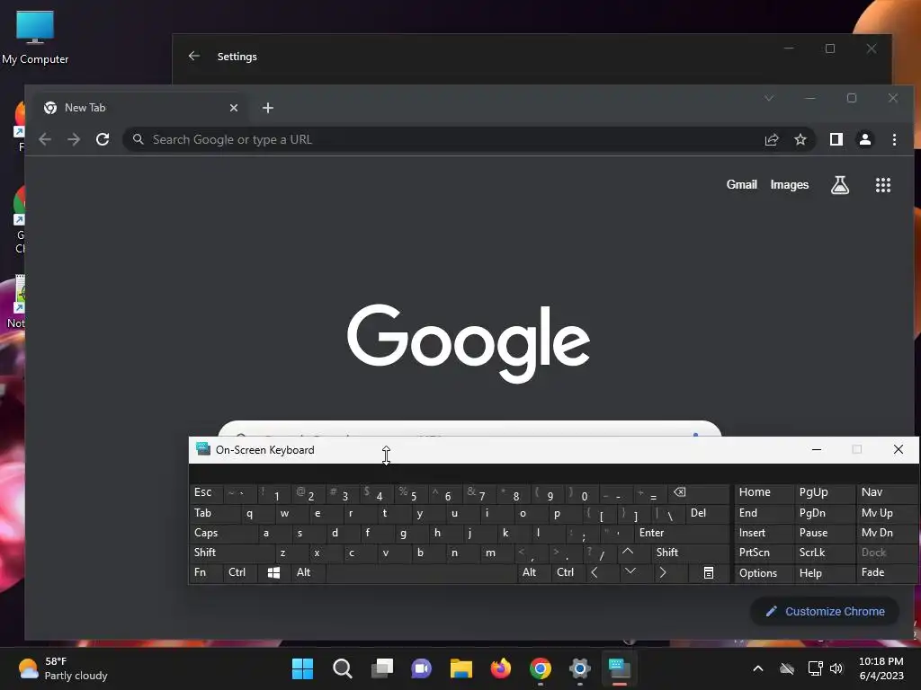The width and height of the screenshot is (921, 690).
Task: Open Chrome profile avatar
Action: pos(865,139)
